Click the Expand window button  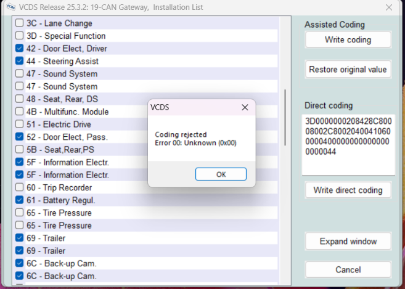pos(348,241)
